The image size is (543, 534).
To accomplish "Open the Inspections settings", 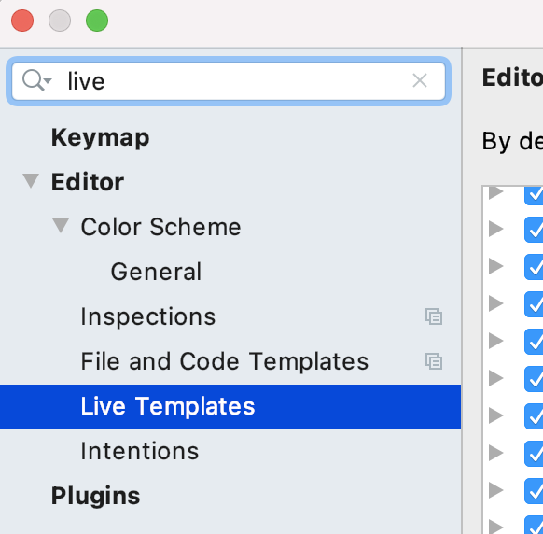I will (148, 316).
